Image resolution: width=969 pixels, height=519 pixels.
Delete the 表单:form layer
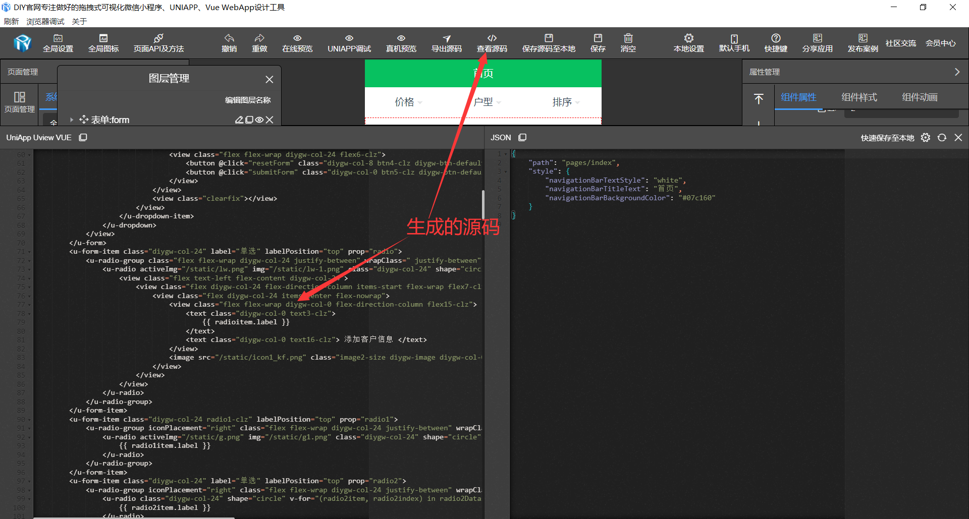[270, 120]
